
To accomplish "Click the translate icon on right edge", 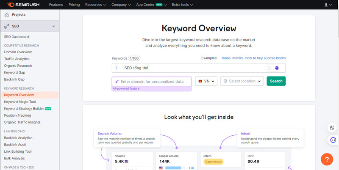I will pyautogui.click(x=333, y=128).
